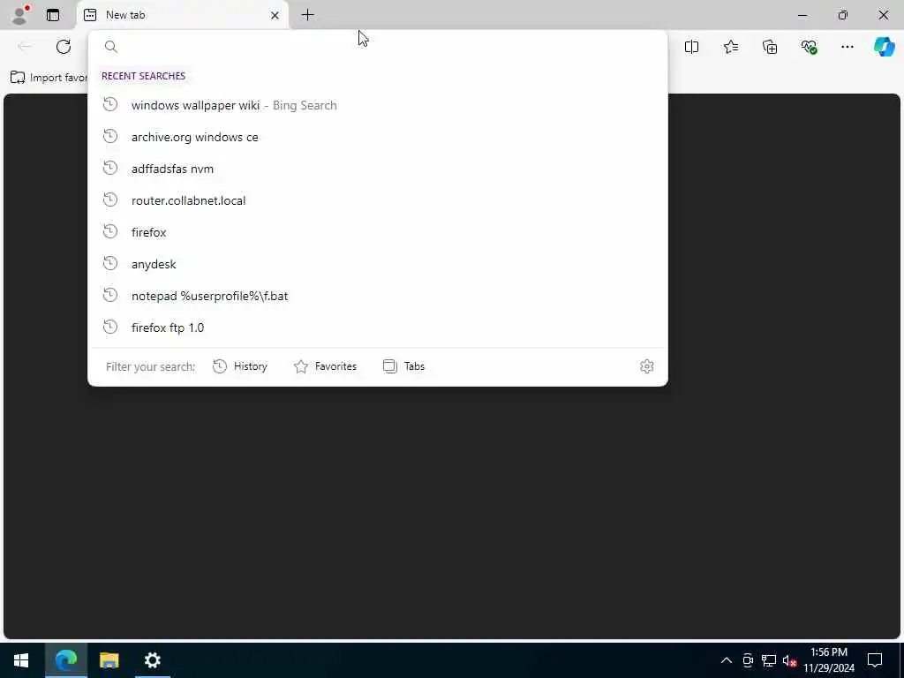Click history icon beside 'archive.org windows ce'
The image size is (904, 678).
click(110, 137)
